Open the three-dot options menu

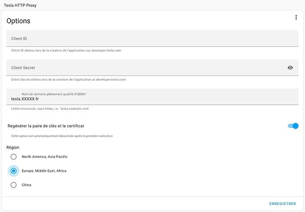(x=296, y=18)
